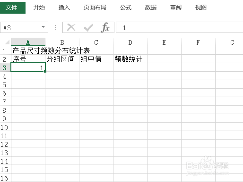Screen dimensions: 243x182
Task: Select row 13 header
Action: (5, 152)
